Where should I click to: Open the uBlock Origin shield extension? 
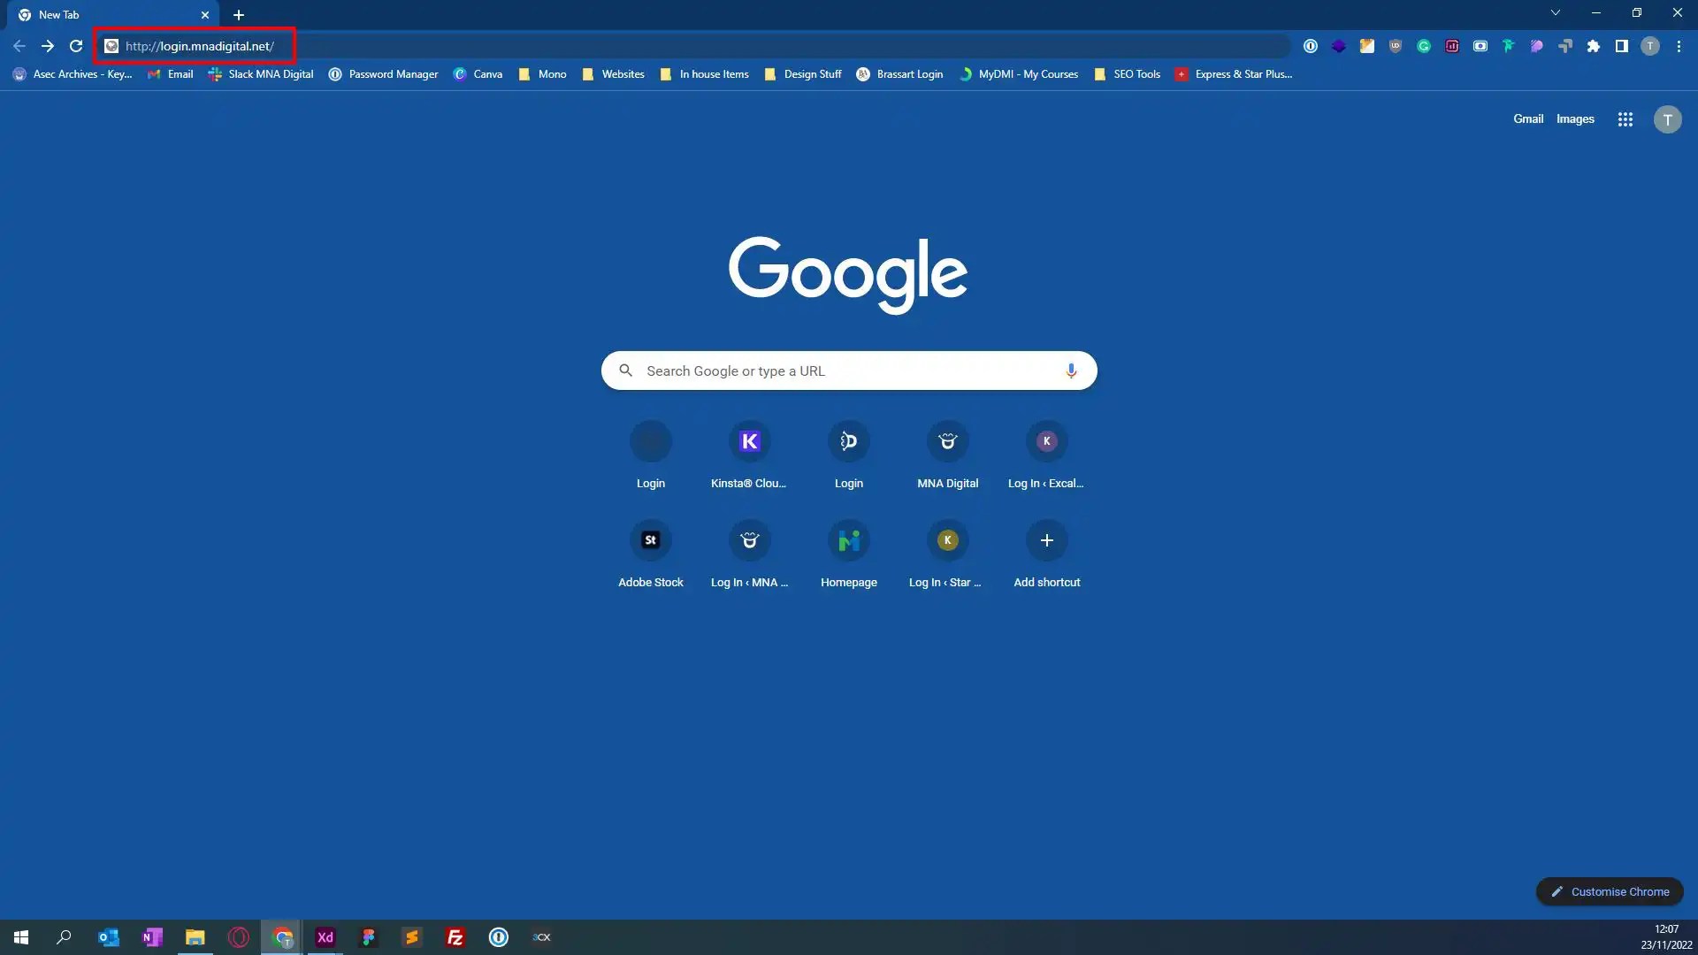pyautogui.click(x=1396, y=46)
